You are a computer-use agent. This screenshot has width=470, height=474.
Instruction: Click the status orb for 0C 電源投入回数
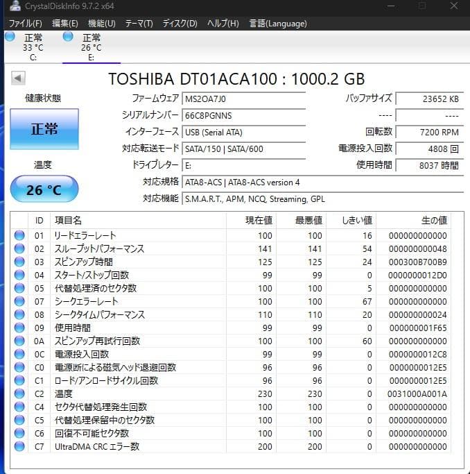19,354
